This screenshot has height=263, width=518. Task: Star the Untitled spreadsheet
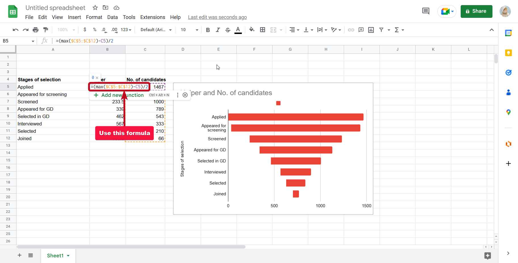95,8
